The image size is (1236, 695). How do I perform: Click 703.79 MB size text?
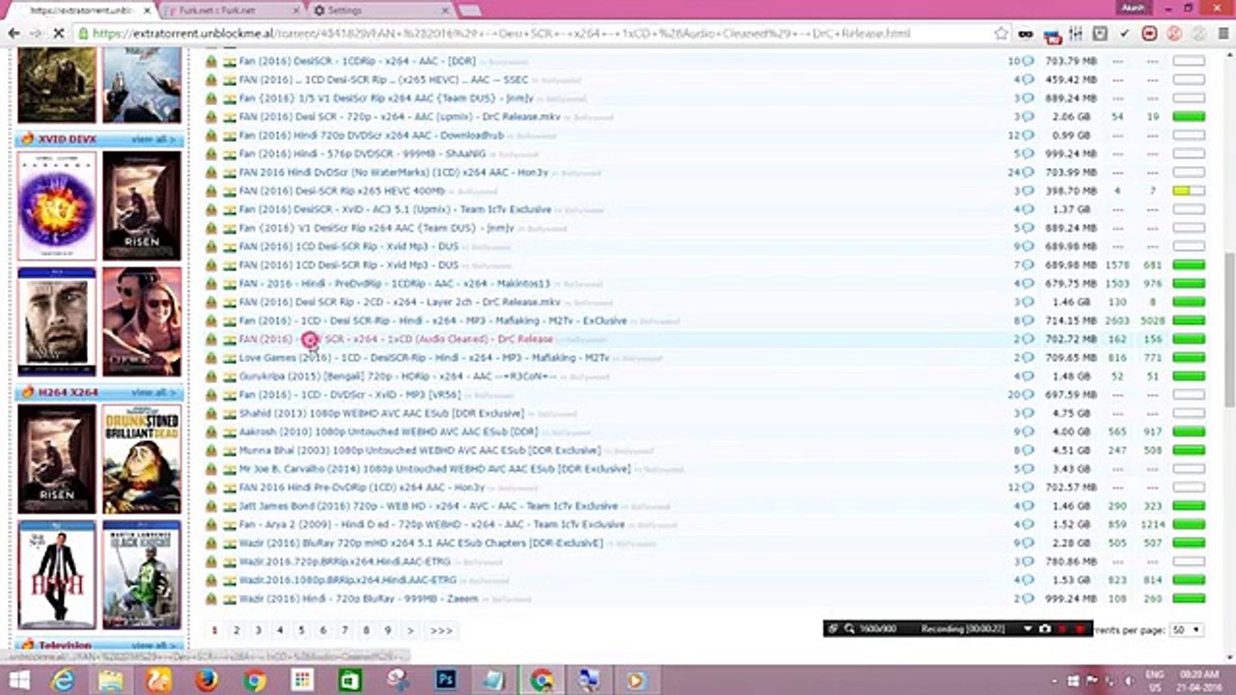tap(1071, 61)
